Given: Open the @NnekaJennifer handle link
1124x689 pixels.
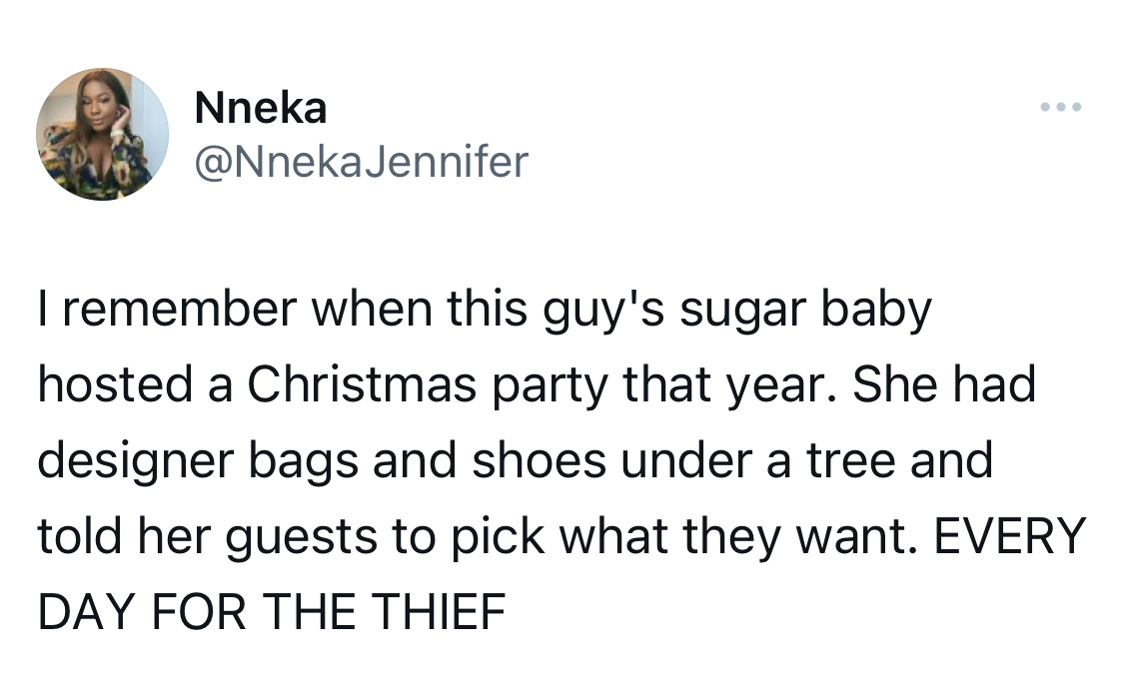Looking at the screenshot, I should point(362,162).
